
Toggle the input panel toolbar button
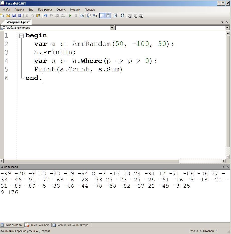[x=108, y=16]
